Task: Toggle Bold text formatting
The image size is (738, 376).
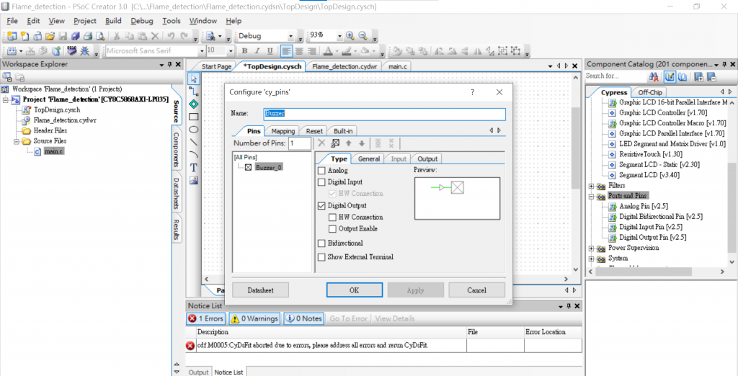Action: point(244,51)
